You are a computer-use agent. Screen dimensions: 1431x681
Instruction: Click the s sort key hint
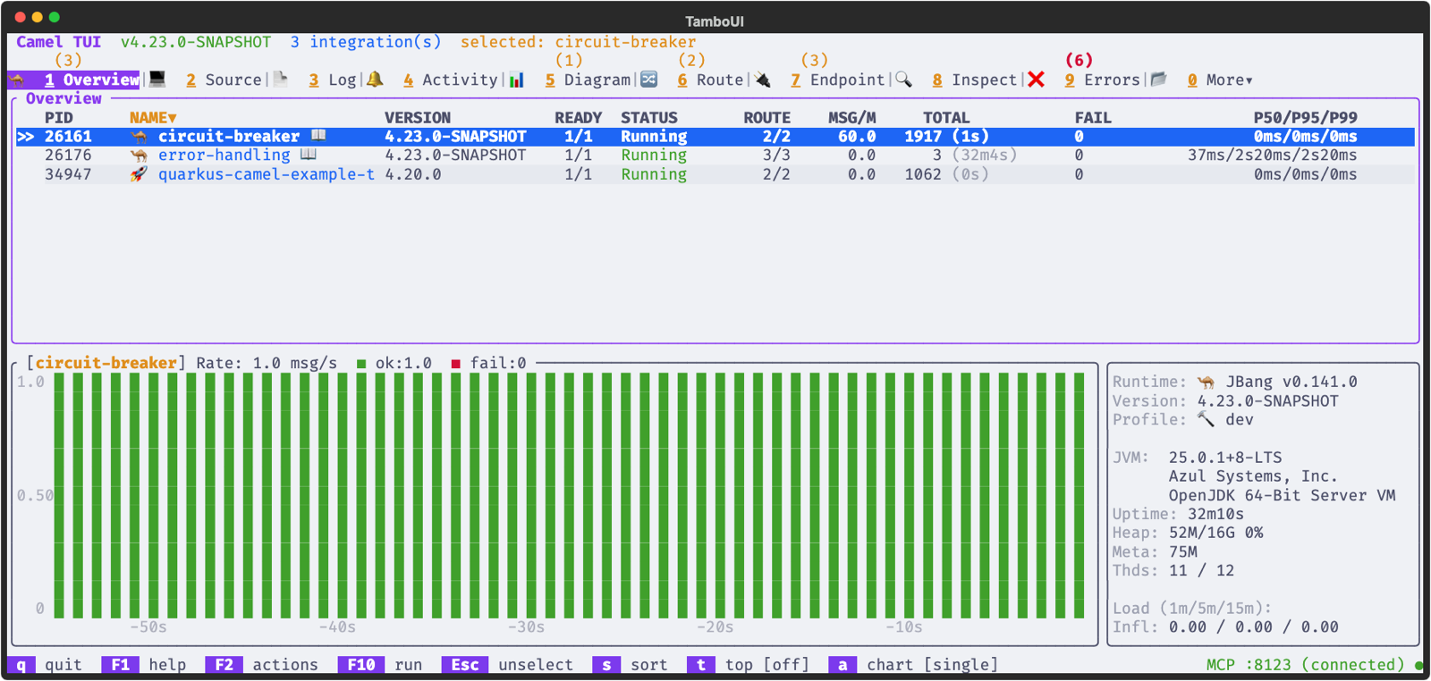pyautogui.click(x=631, y=665)
